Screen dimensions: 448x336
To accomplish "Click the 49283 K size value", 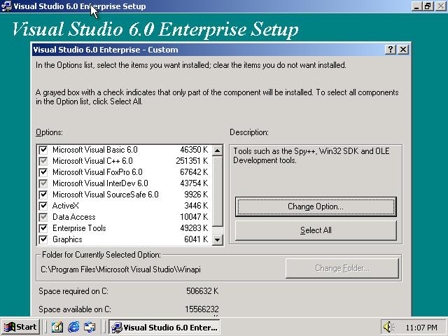I will 194,228.
